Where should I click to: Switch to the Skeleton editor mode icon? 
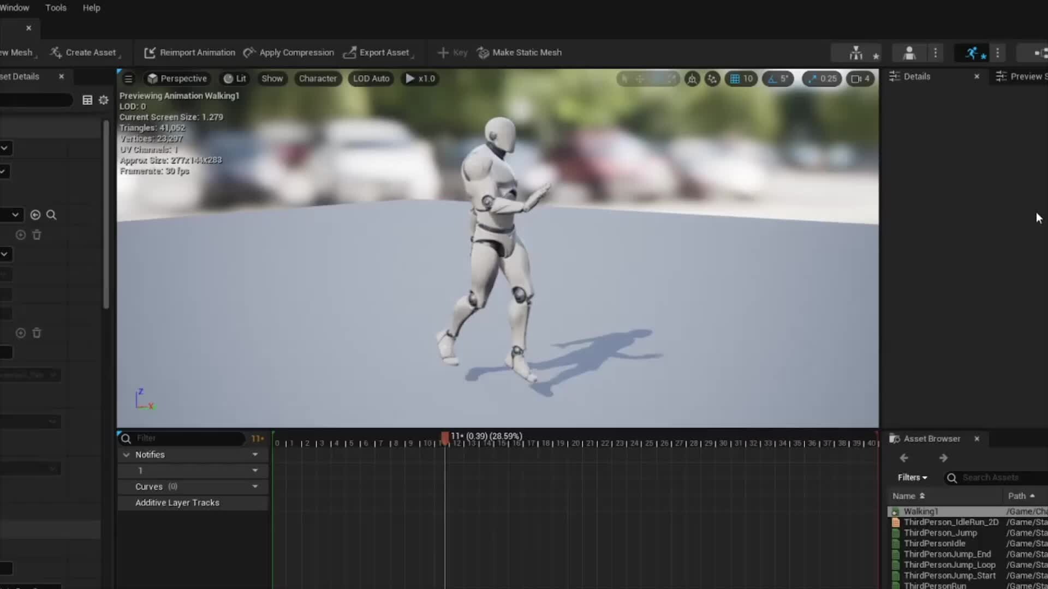(856, 52)
